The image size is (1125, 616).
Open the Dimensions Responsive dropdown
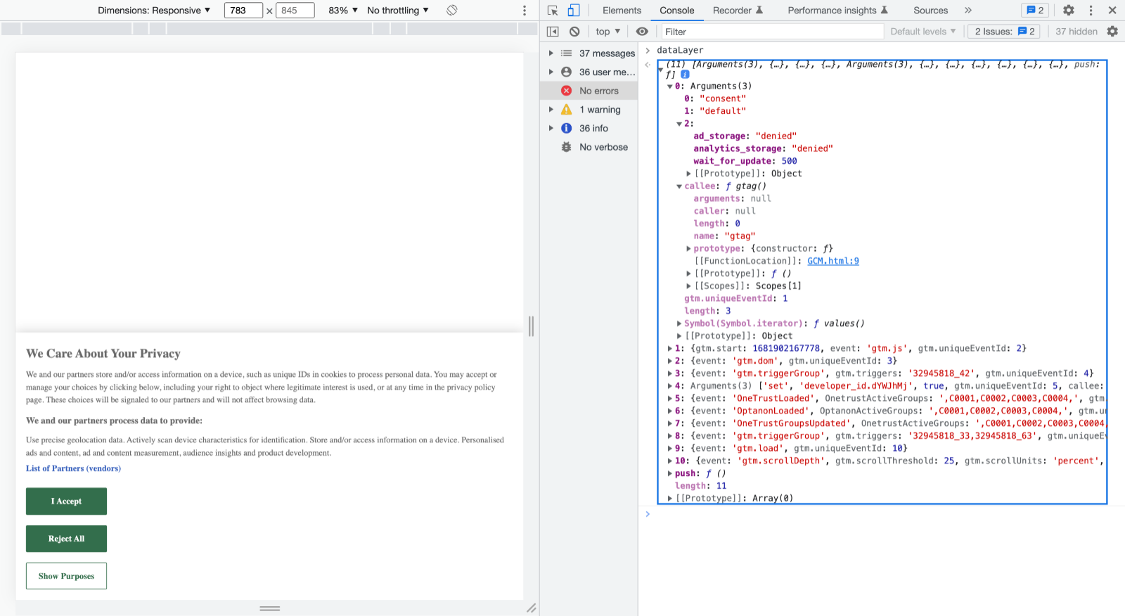point(154,11)
